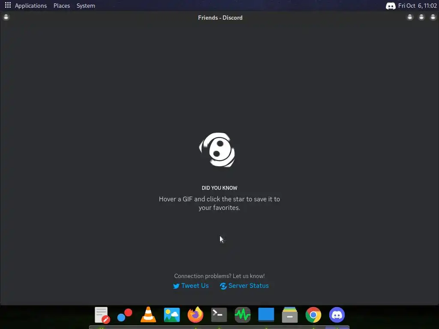The image size is (439, 329).
Task: Click the Discord icon in the dock
Action: coord(337,315)
